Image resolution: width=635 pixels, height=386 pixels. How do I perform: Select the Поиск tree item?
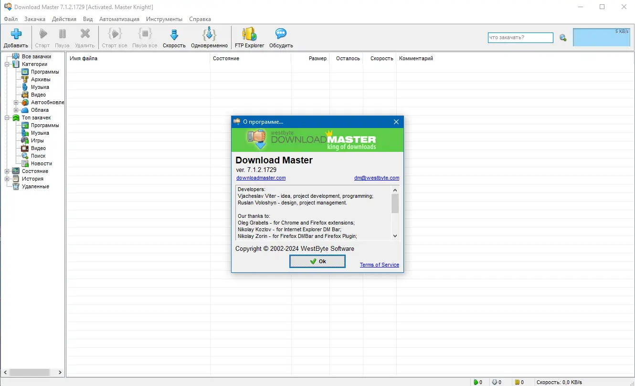(x=38, y=156)
